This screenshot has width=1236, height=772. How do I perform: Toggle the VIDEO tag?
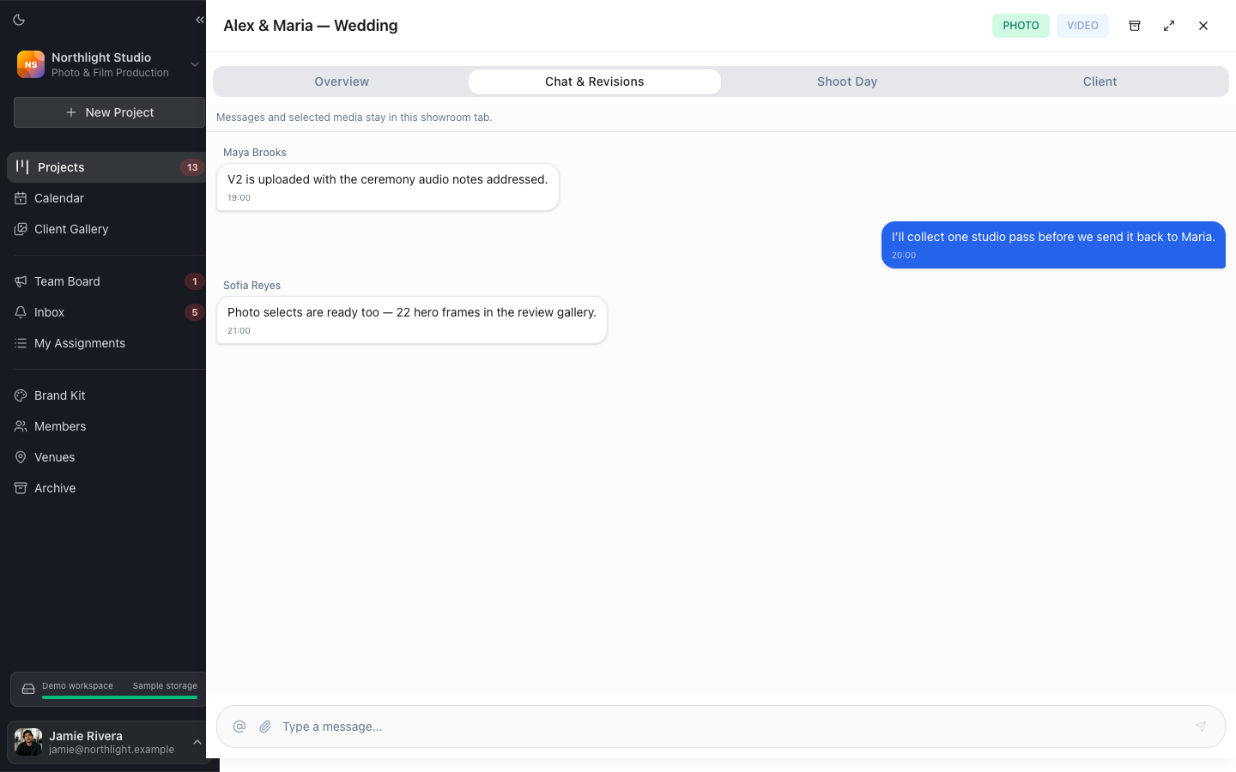pos(1082,26)
